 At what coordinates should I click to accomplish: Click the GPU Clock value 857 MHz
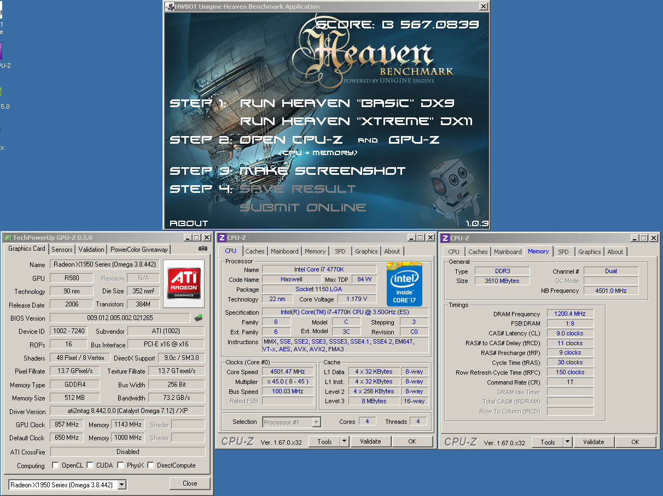(x=67, y=424)
